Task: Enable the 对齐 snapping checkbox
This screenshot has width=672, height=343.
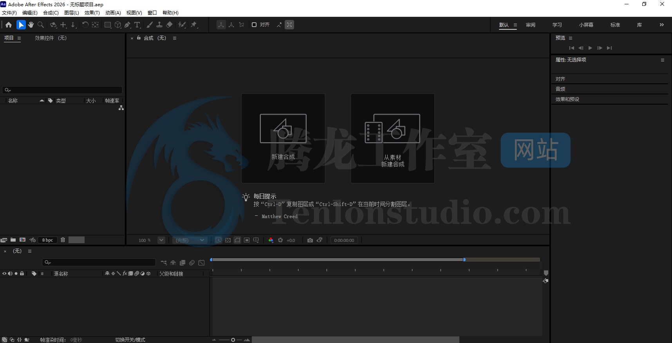Action: coord(254,25)
